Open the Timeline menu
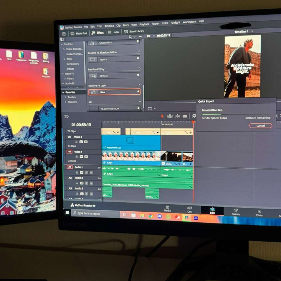 click(109, 26)
